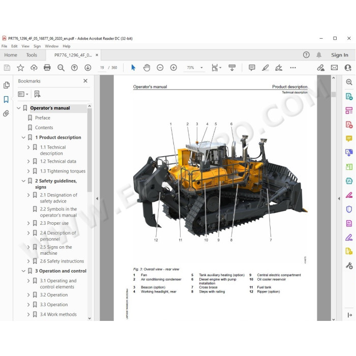Screen dimensions: 356x356
Task: Close the Bookmarks panel
Action: point(85,81)
